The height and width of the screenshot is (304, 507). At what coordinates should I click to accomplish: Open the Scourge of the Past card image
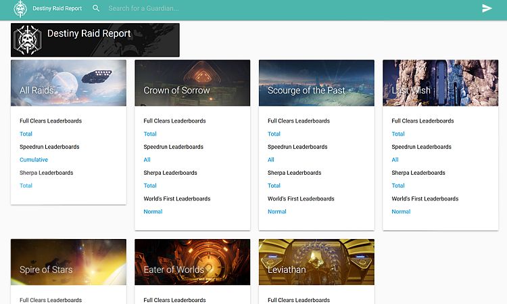[316, 83]
